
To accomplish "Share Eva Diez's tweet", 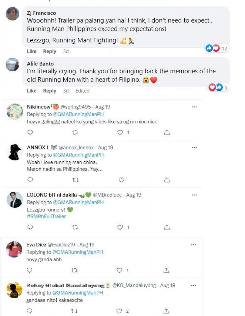I will 167,270.
